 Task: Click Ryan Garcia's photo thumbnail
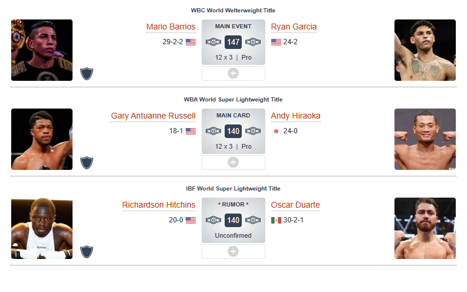(425, 50)
